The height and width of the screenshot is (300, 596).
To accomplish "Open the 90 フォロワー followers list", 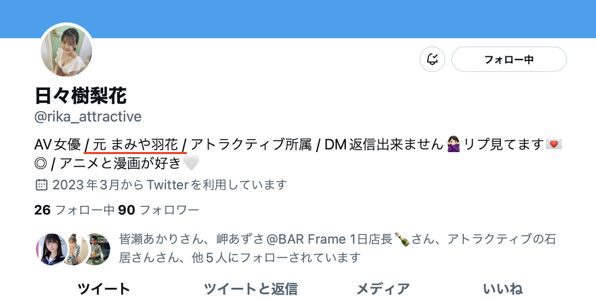I will 159,210.
